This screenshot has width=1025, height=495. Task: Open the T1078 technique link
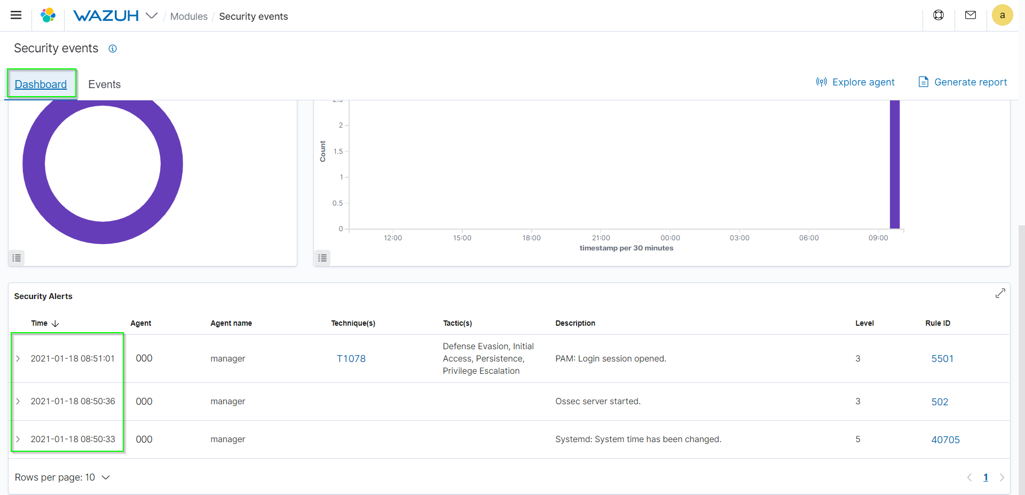tap(351, 358)
